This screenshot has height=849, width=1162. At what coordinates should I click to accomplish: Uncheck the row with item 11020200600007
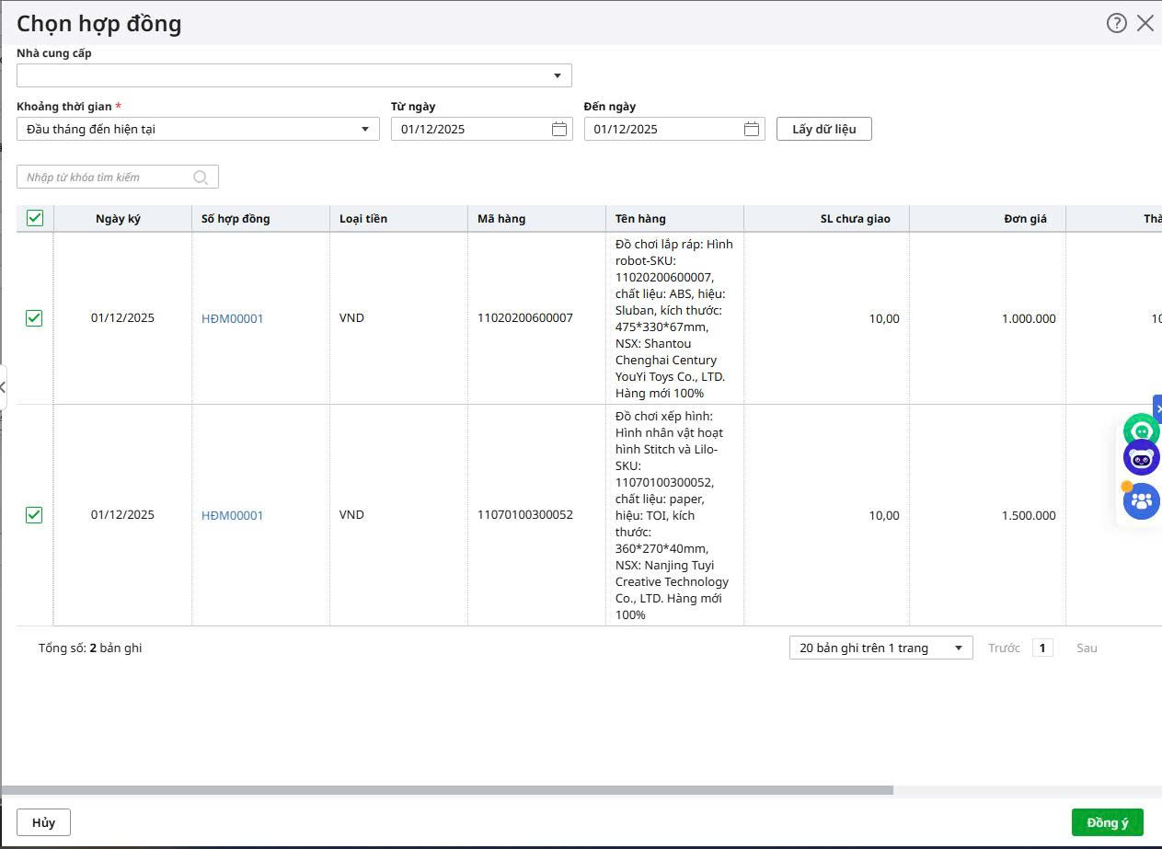point(34,318)
